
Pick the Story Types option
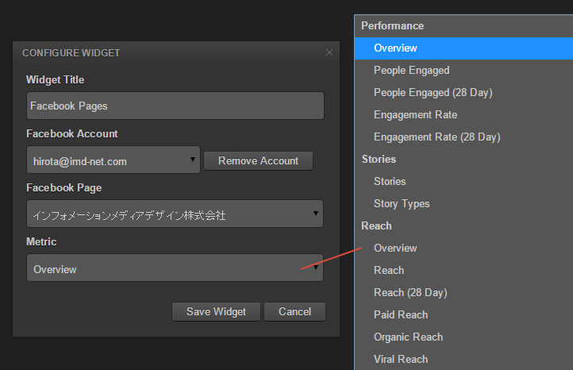(x=463, y=203)
